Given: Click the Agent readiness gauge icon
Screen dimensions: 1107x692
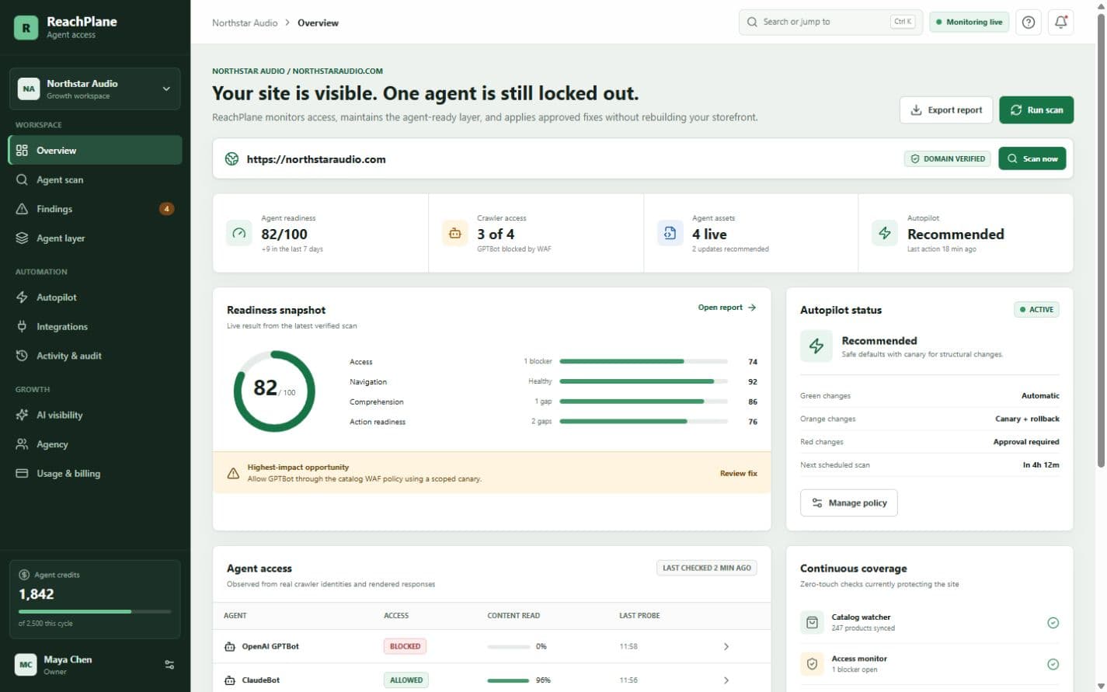Looking at the screenshot, I should 239,233.
